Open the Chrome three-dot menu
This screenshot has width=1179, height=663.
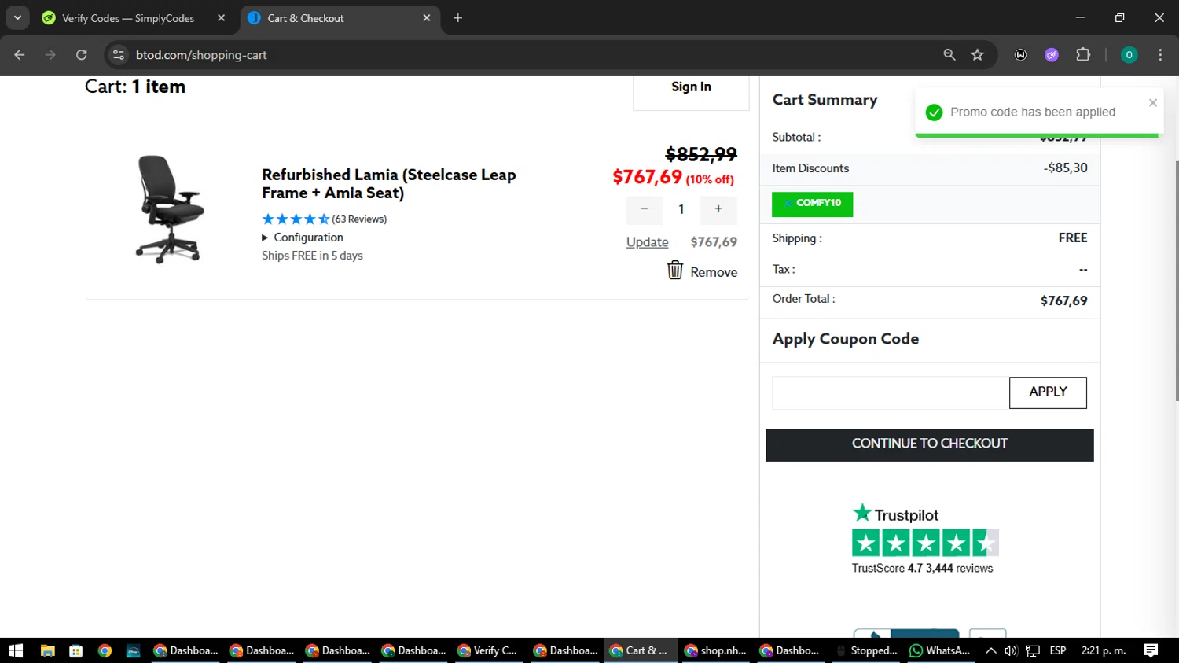point(1160,55)
